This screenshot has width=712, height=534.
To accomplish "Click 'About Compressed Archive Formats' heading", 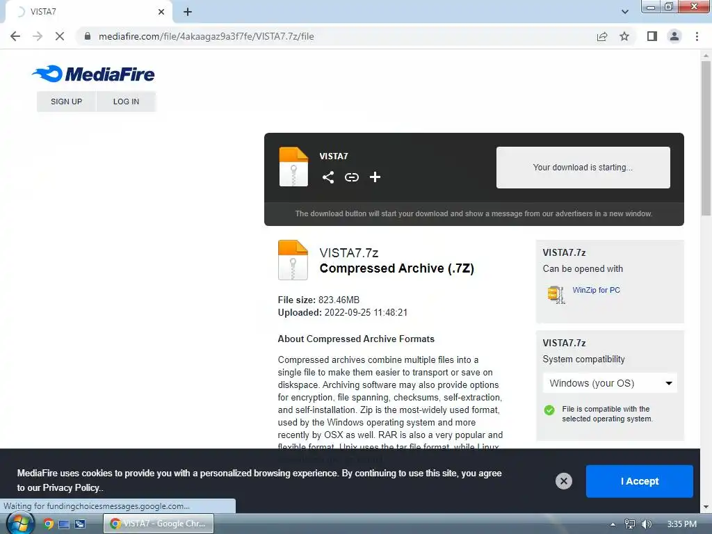I will [x=356, y=339].
